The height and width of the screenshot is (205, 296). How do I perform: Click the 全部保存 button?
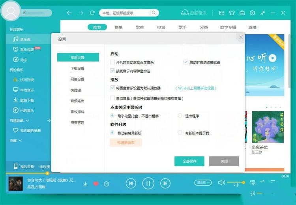coord(189,161)
